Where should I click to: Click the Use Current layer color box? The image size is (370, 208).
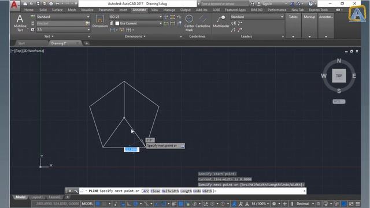point(117,23)
